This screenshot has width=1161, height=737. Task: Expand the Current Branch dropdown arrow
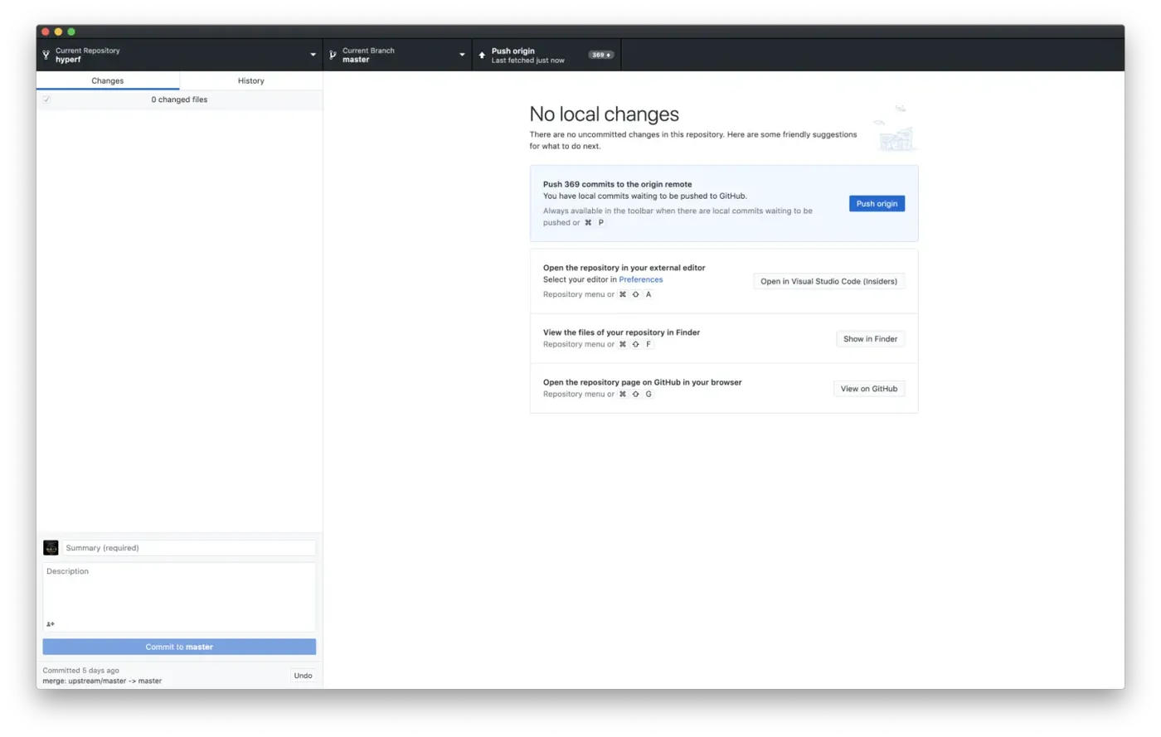[x=462, y=55]
